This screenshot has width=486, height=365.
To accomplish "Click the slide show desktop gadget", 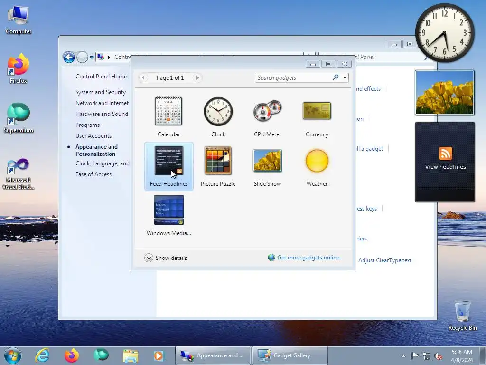I will tap(445, 93).
